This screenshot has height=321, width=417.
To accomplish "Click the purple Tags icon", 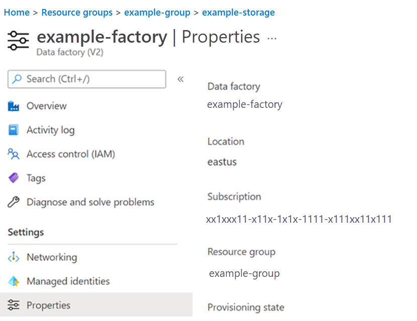I will [13, 178].
